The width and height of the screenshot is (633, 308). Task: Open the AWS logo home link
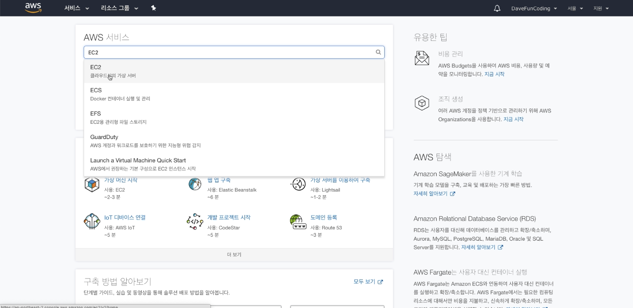(33, 8)
